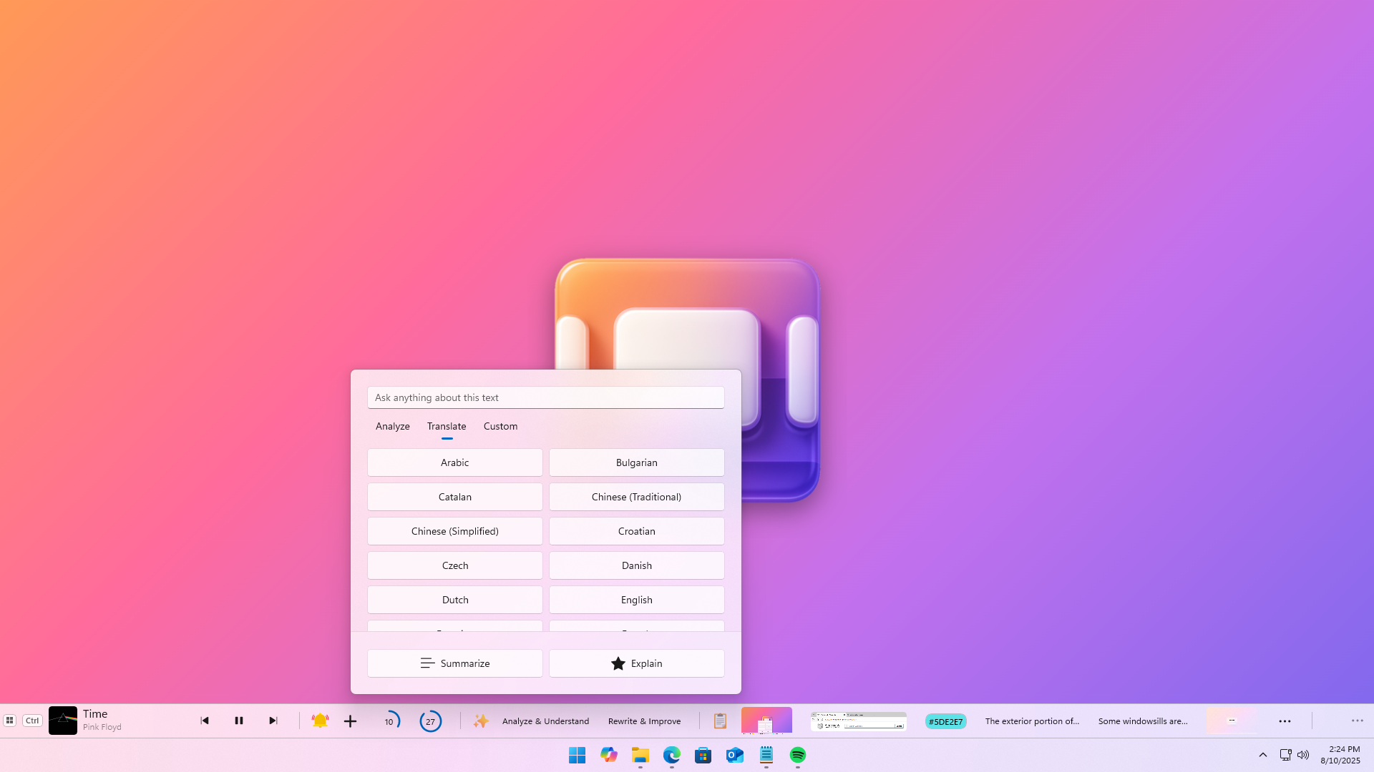The height and width of the screenshot is (772, 1374).
Task: Show hidden system tray icons chevron
Action: tap(1262, 755)
